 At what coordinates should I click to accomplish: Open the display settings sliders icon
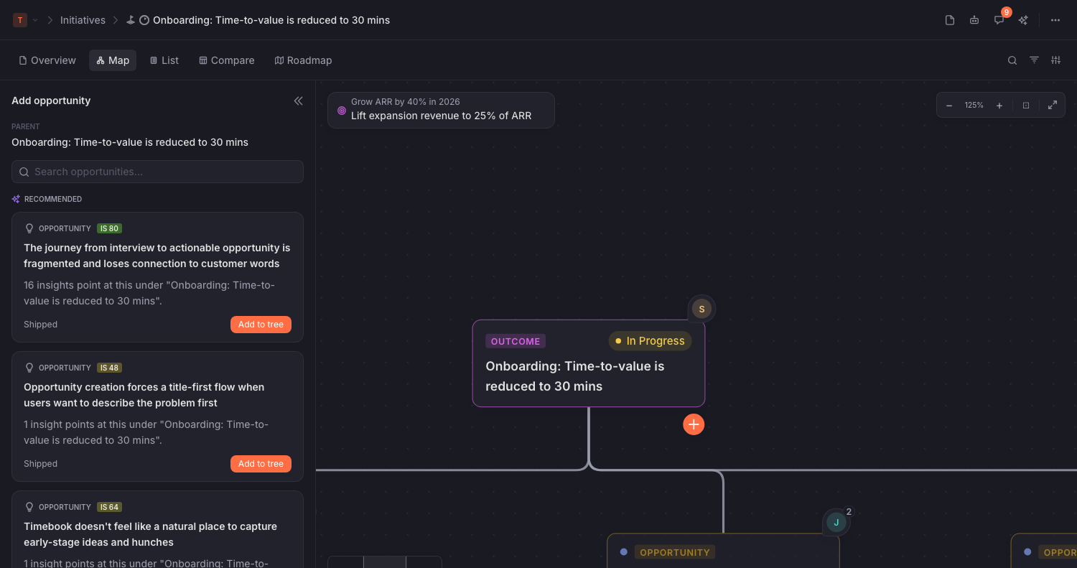1055,60
